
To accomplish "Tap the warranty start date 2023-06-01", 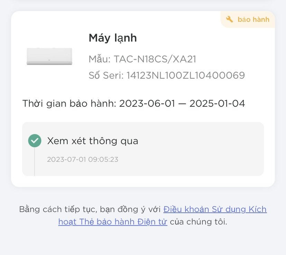I will click(x=147, y=103).
